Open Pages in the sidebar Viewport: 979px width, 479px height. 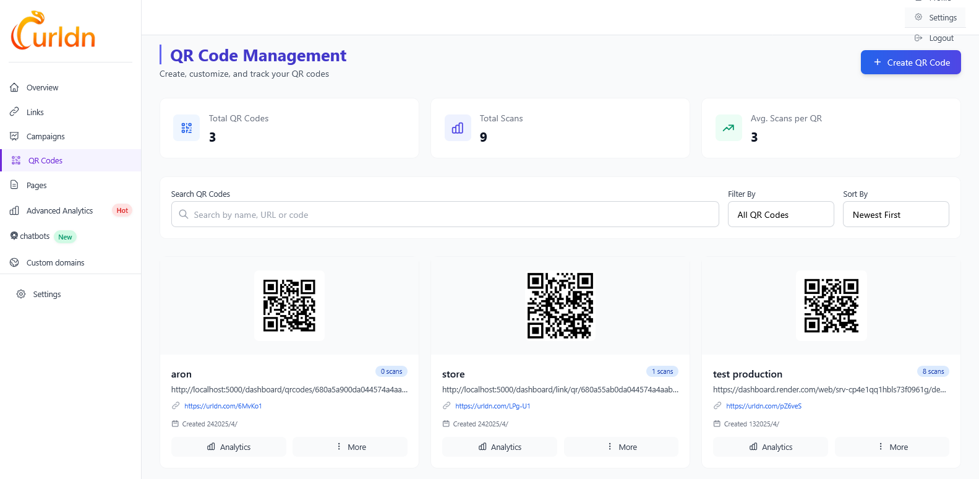36,185
